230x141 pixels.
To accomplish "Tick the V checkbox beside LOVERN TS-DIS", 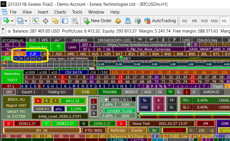I will [x=102, y=111].
